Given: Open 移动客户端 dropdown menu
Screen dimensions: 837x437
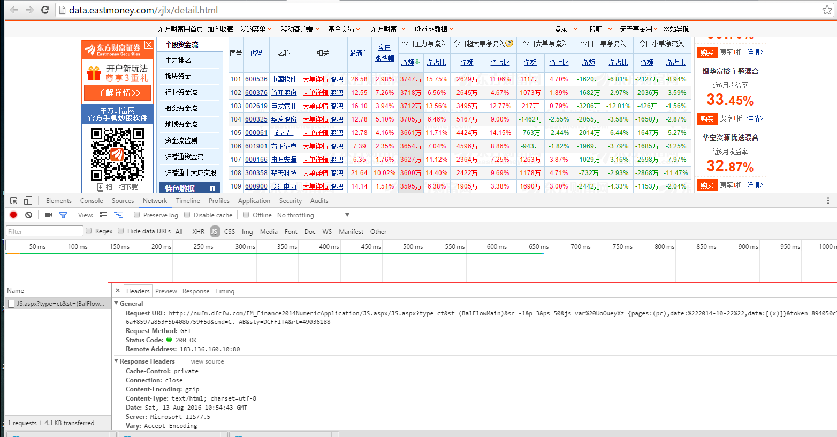Looking at the screenshot, I should (301, 29).
